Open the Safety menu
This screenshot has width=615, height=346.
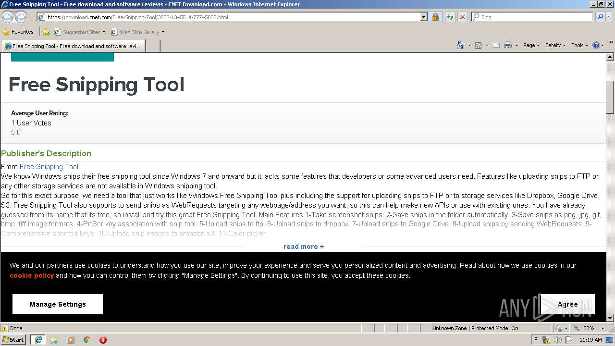[x=555, y=45]
